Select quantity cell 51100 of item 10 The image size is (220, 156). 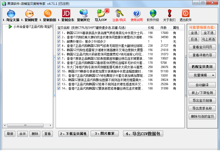pyautogui.click(x=164, y=71)
